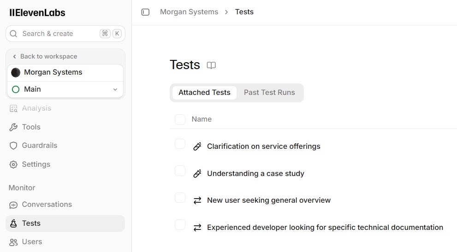Click the Tests flask icon in sidebar

[13, 223]
